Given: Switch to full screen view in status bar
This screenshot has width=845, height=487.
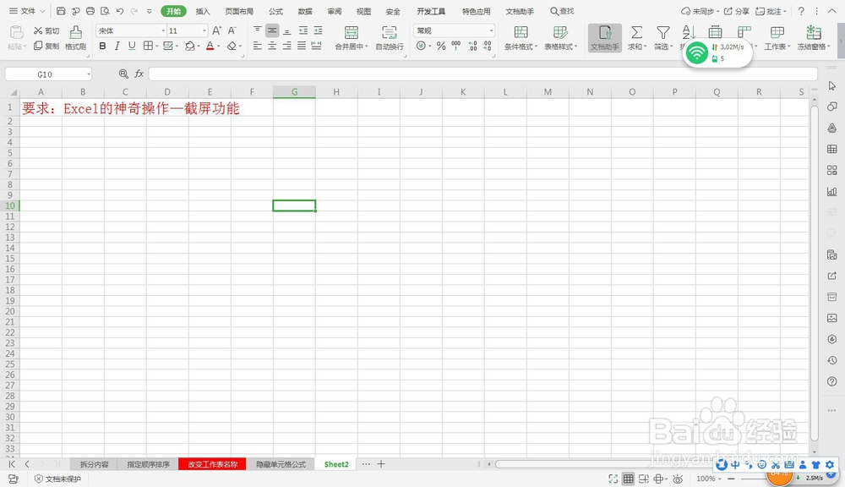Looking at the screenshot, I should [613, 479].
